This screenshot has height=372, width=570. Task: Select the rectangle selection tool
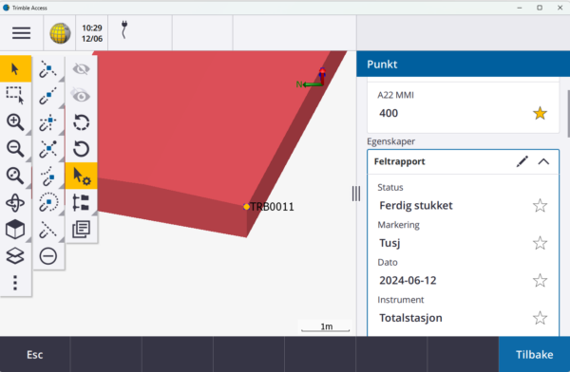(x=15, y=95)
